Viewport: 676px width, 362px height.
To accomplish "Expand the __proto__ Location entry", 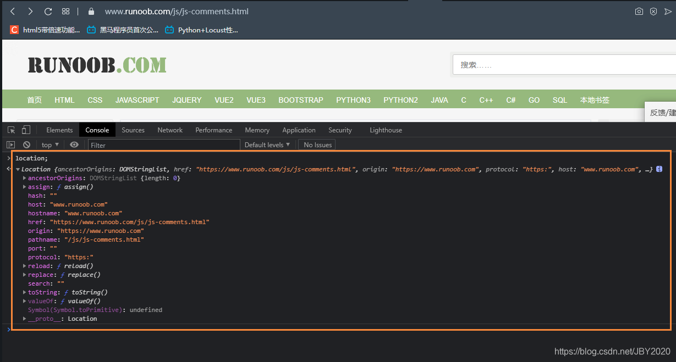I will (x=24, y=319).
